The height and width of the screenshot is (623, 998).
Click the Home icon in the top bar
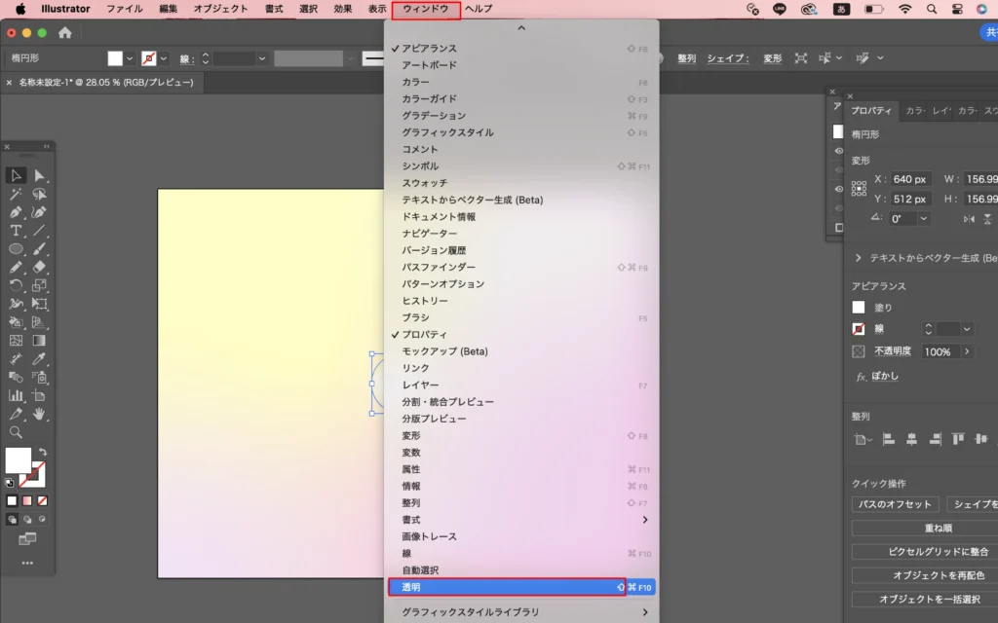(65, 32)
